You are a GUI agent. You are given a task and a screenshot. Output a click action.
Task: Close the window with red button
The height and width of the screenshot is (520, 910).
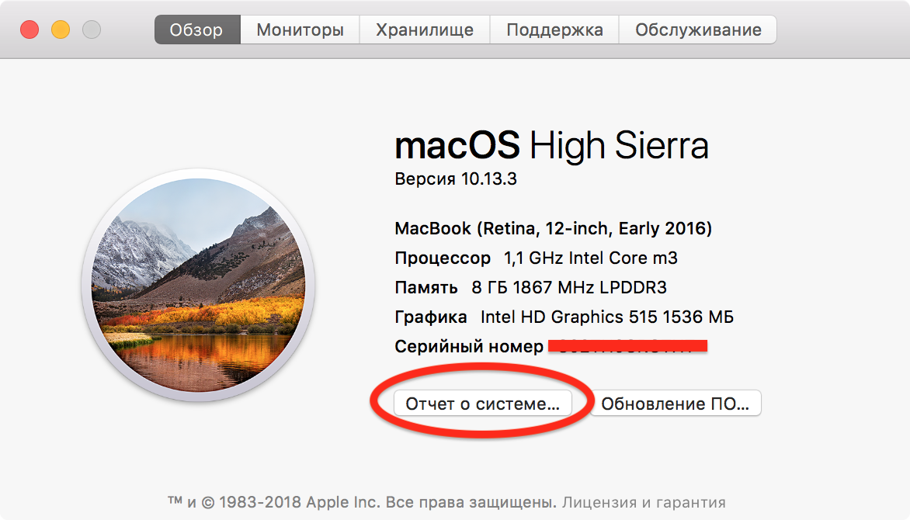(x=30, y=29)
